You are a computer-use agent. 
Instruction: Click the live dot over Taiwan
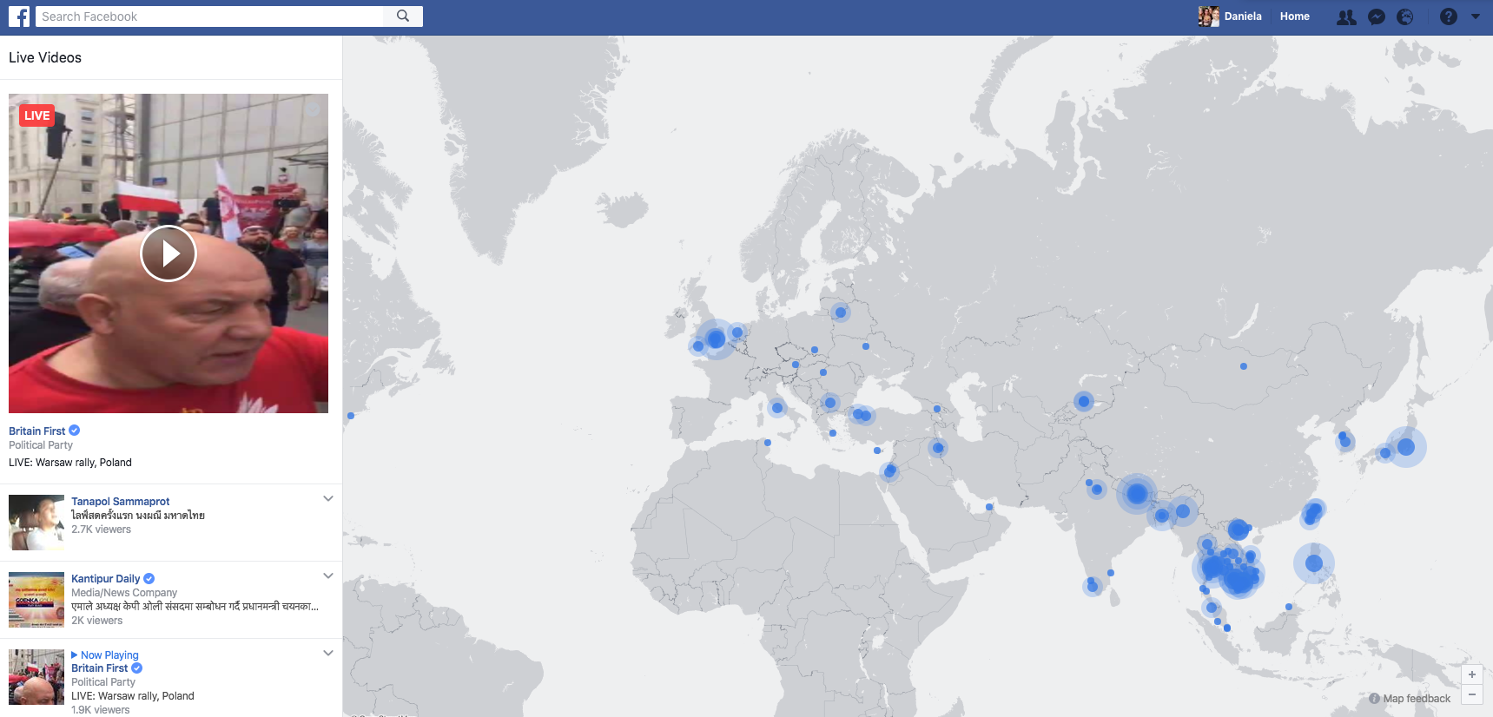pyautogui.click(x=1313, y=512)
